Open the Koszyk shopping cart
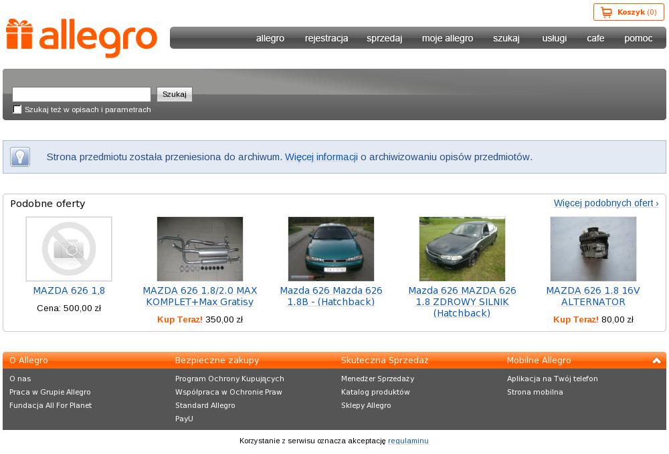The image size is (669, 454). pos(628,12)
